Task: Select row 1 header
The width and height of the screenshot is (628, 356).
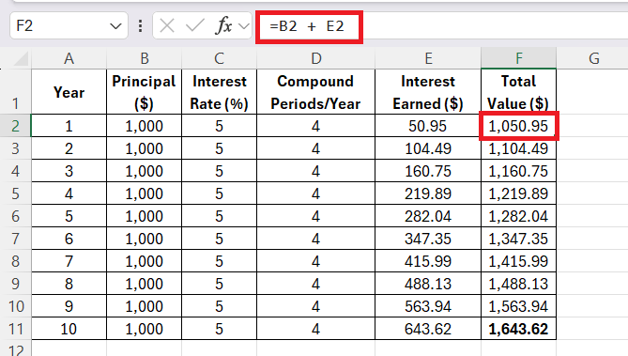Action: pos(15,92)
